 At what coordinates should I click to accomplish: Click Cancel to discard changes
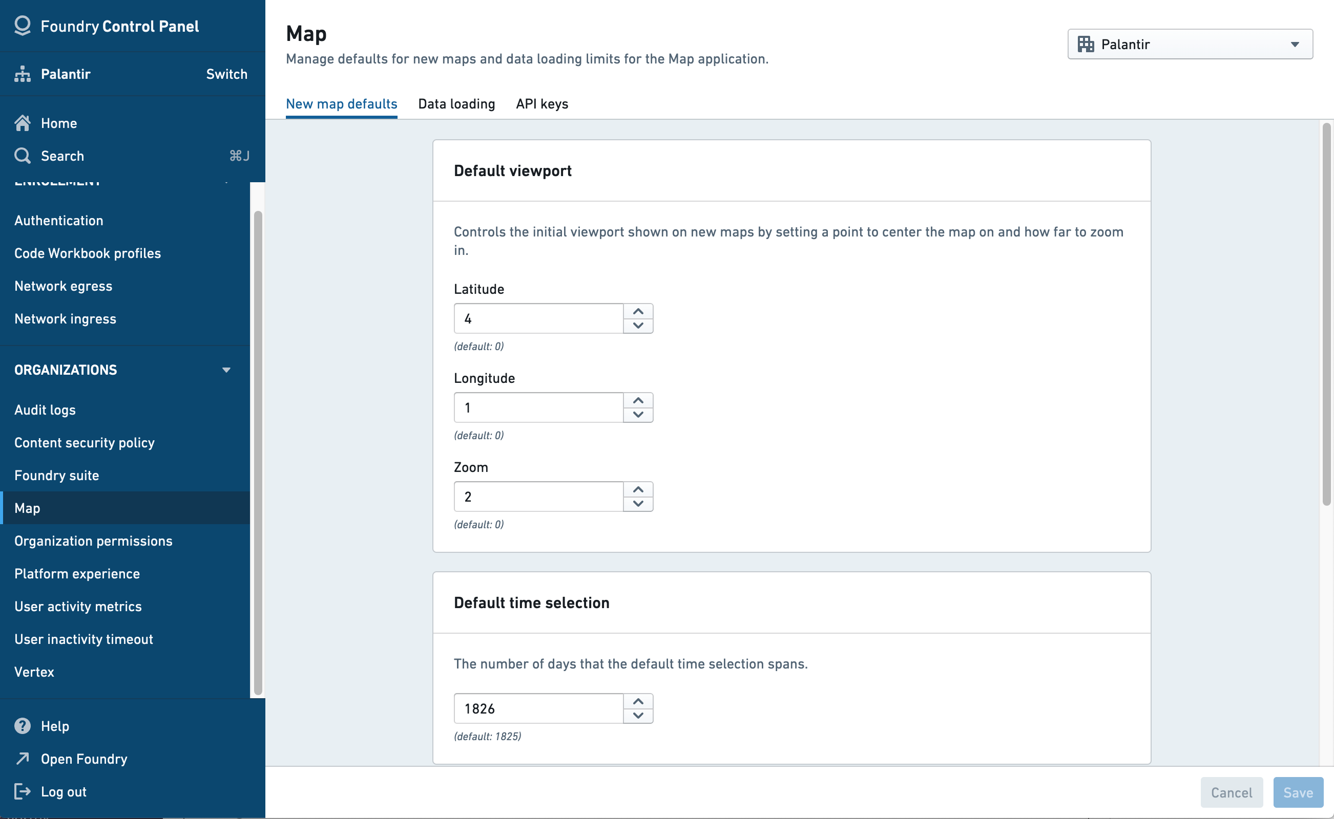click(1231, 791)
